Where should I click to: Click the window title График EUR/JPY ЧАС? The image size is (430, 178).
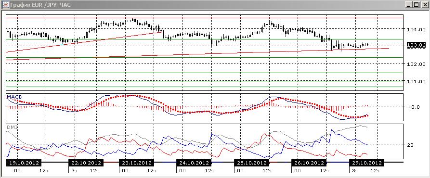(x=40, y=5)
